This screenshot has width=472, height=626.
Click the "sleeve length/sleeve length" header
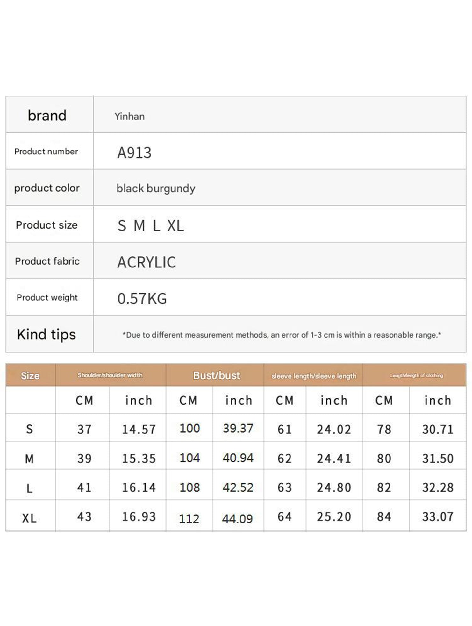tap(314, 376)
